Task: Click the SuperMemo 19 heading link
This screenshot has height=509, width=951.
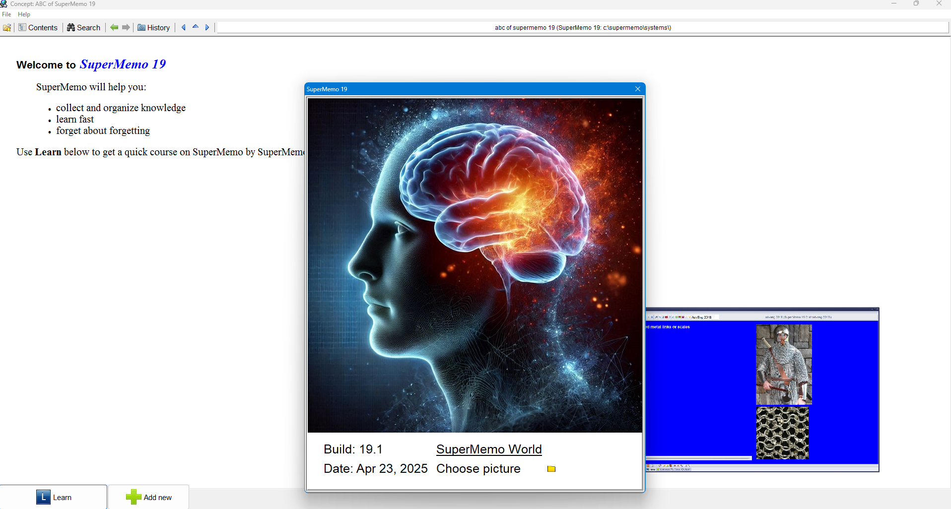Action: (123, 64)
